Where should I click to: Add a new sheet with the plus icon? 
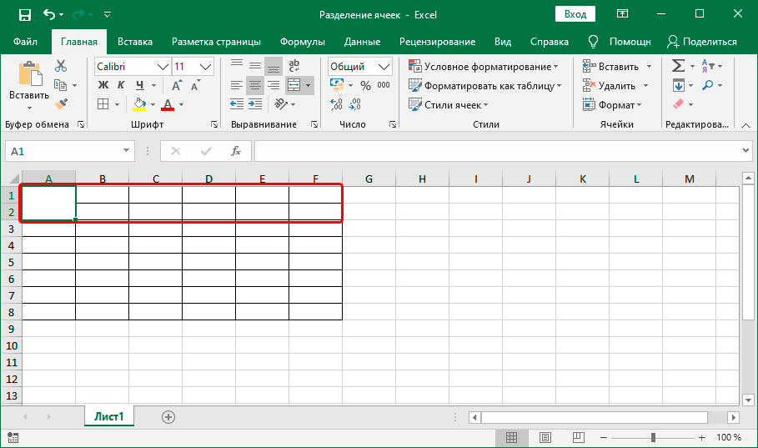[x=168, y=416]
